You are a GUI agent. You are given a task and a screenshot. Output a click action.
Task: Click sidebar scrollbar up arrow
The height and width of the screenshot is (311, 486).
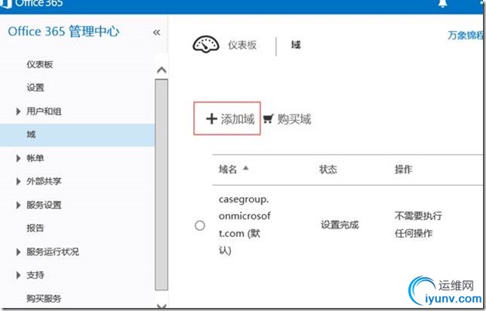pyautogui.click(x=161, y=70)
